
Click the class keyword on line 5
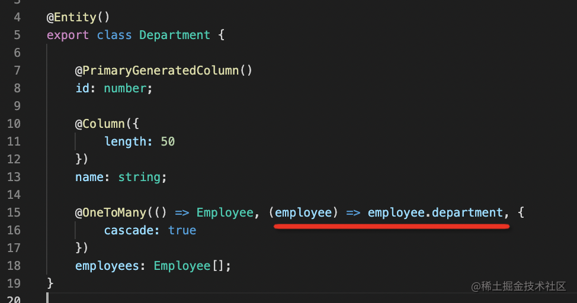tap(114, 35)
